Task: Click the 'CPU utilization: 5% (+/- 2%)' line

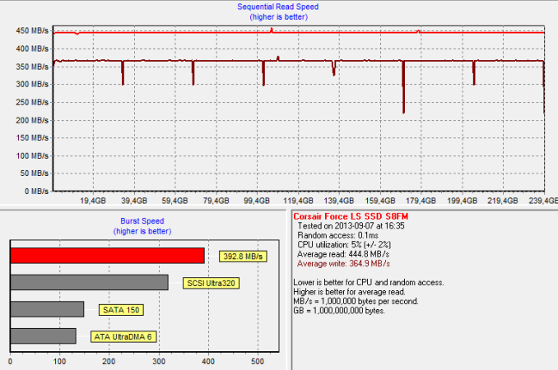Action: coord(344,245)
